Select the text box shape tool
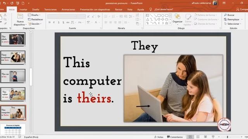This screenshot has height=139, width=248. (147, 15)
